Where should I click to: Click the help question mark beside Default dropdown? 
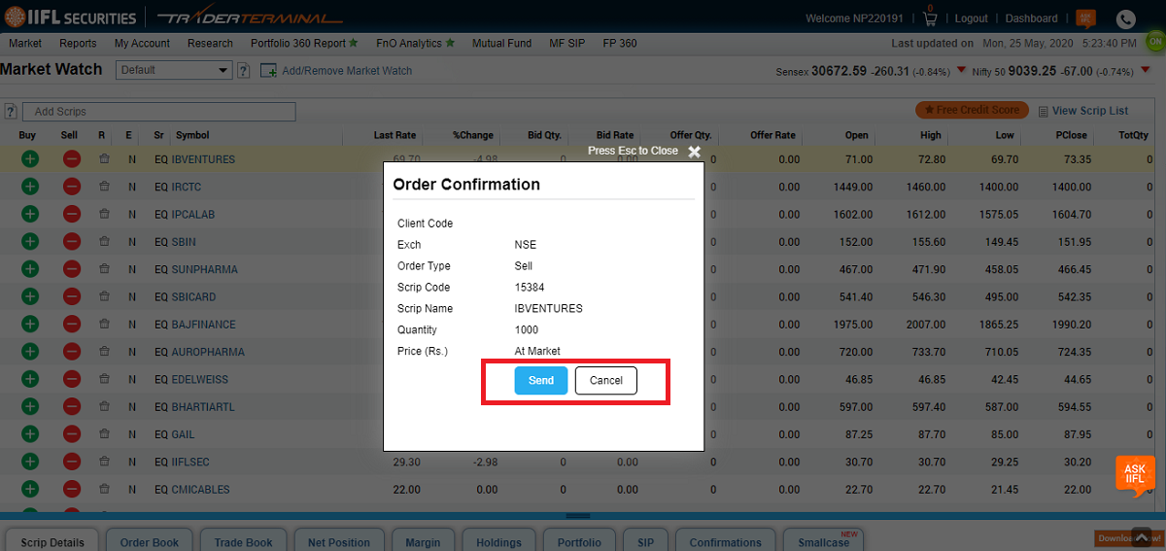243,70
